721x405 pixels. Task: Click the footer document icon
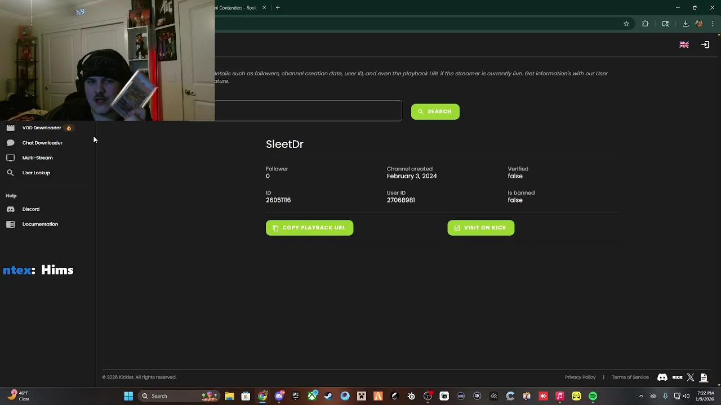coord(704,377)
